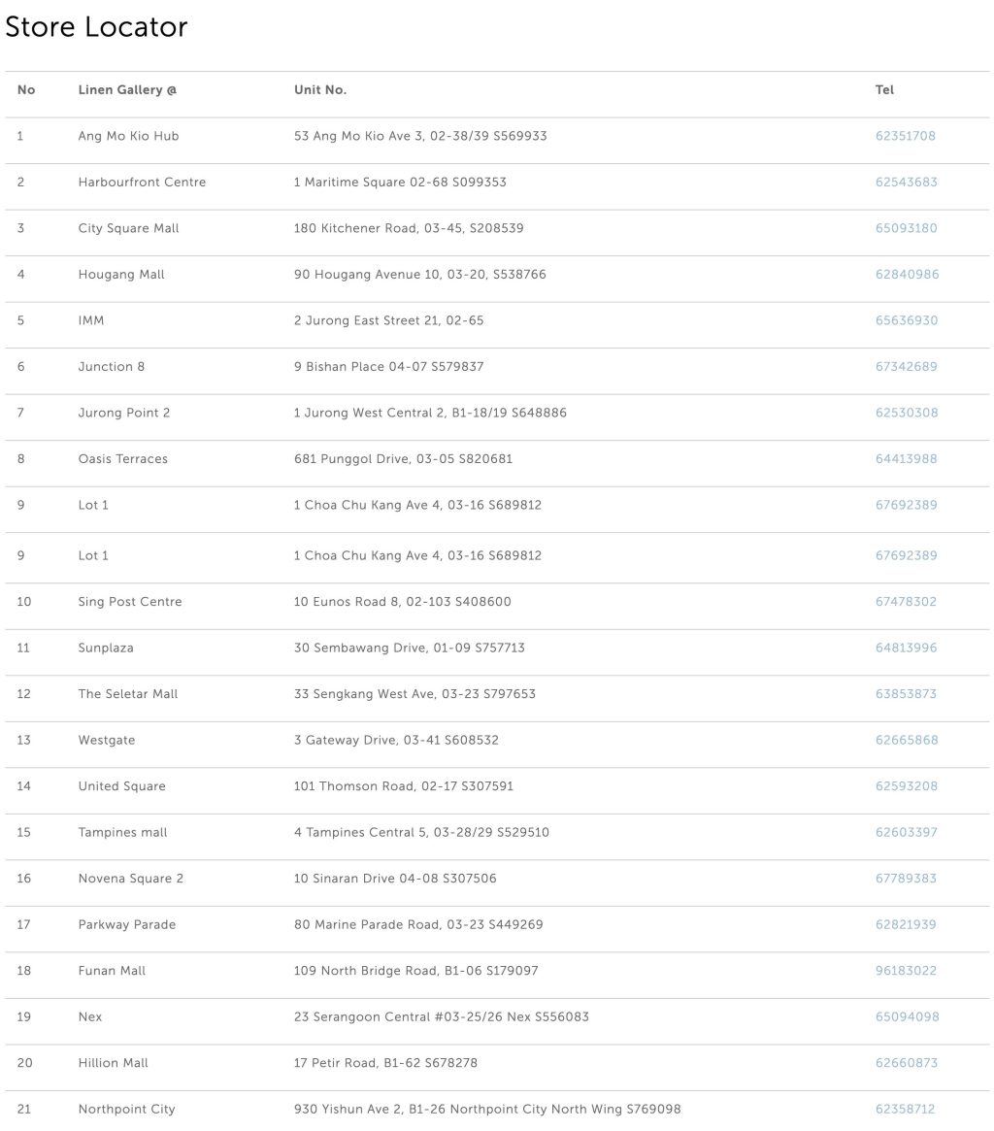
Task: Select Tampines mall phone 62603397
Action: click(906, 832)
